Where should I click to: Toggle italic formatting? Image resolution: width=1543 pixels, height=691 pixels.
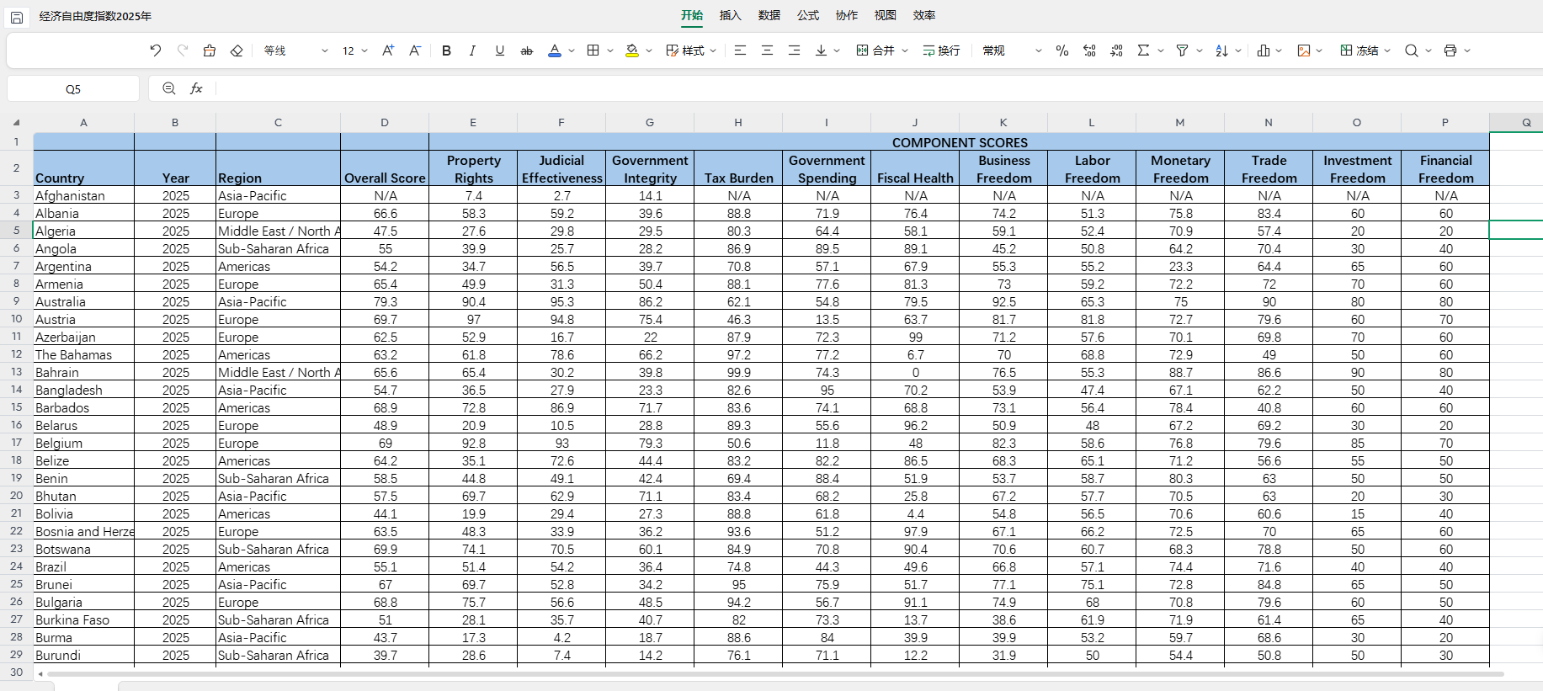[x=472, y=50]
